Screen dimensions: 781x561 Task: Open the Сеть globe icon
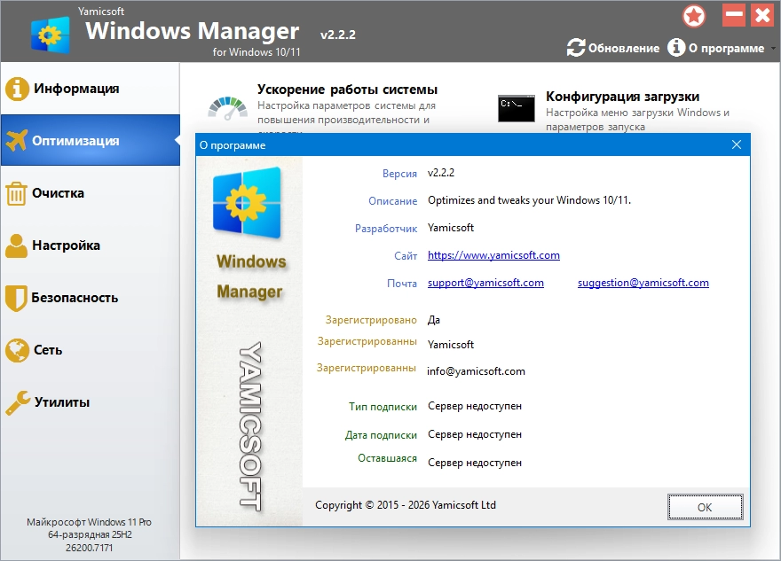17,350
